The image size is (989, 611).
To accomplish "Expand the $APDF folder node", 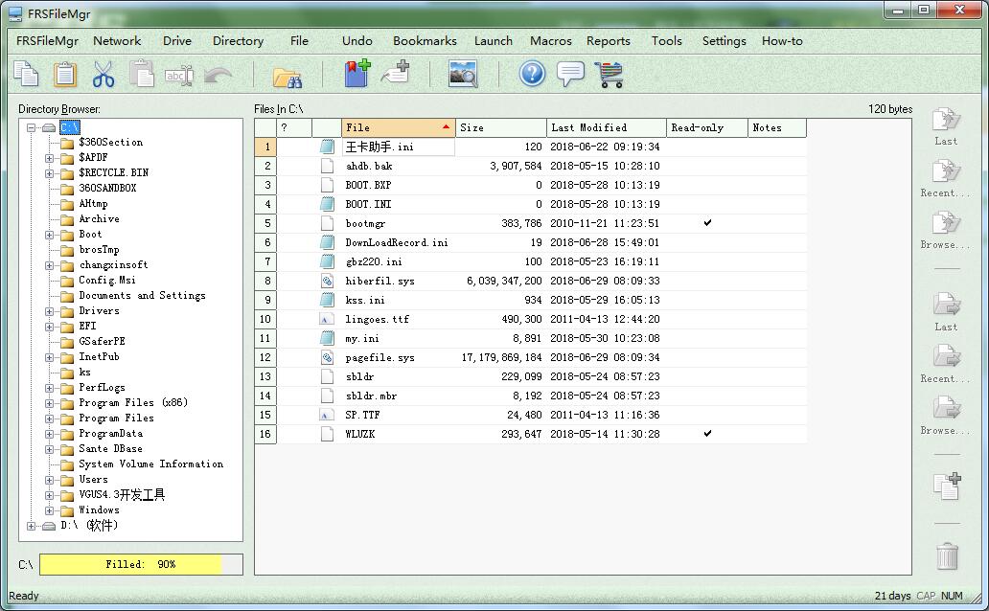I will 49,158.
